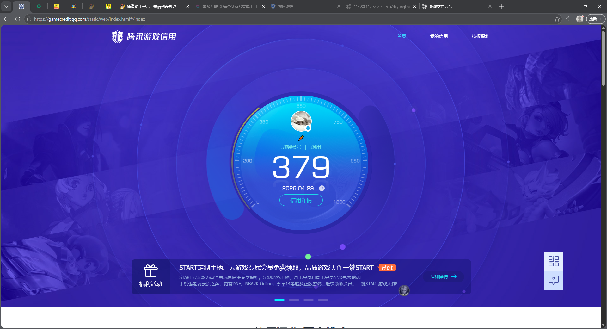Open the help feedback chat icon

point(553,280)
